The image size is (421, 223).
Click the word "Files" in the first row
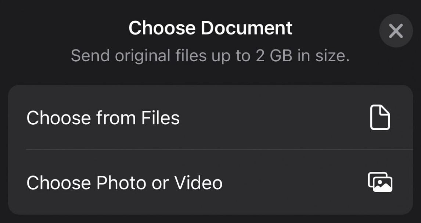coord(160,118)
